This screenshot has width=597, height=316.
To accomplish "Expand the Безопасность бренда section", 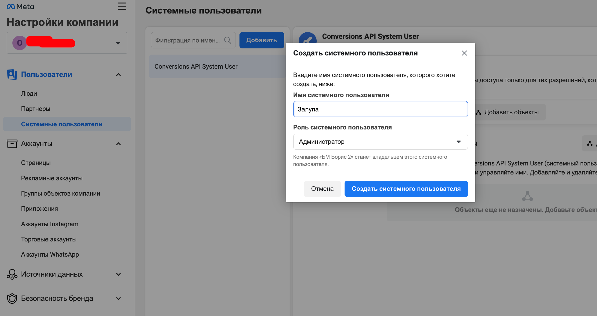I will click(x=118, y=299).
